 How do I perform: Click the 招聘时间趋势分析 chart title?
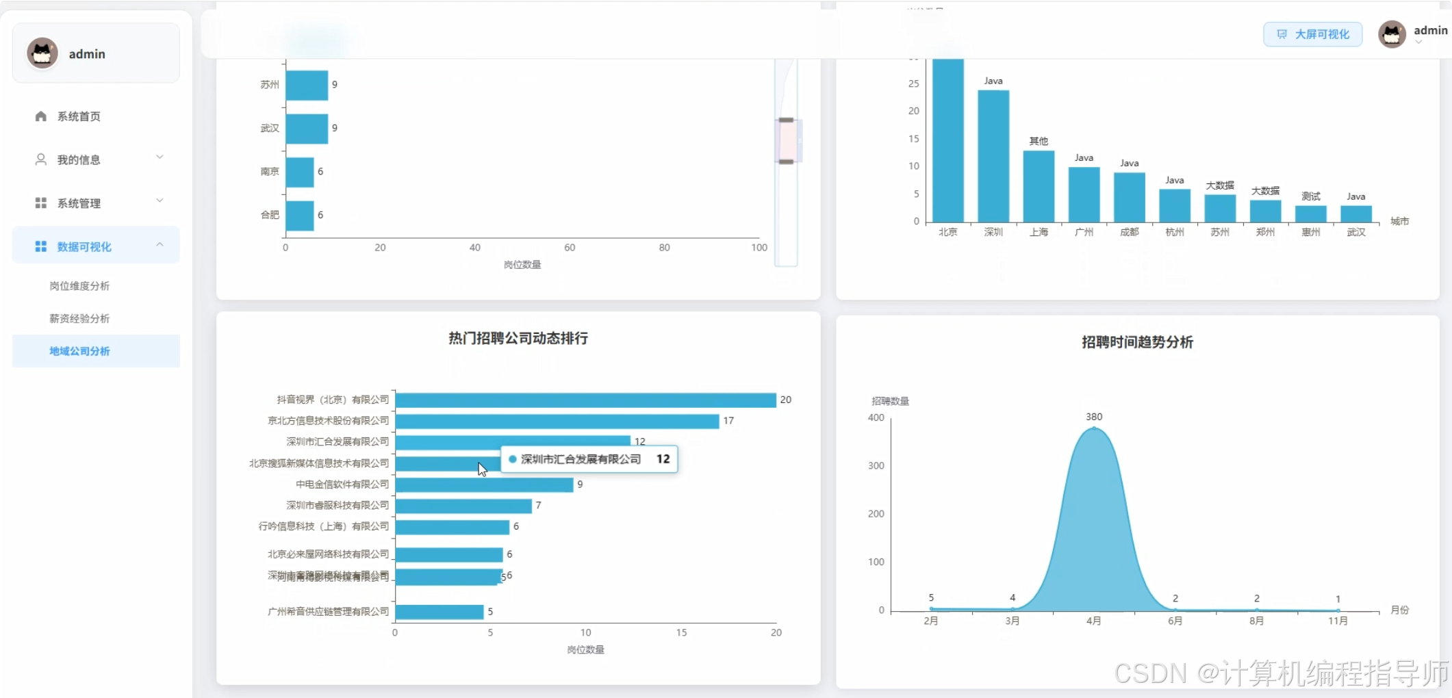tap(1138, 342)
